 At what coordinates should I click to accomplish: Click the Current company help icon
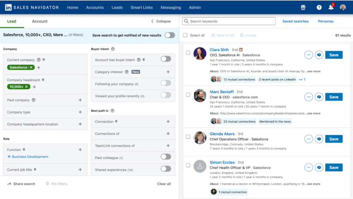click(x=39, y=60)
